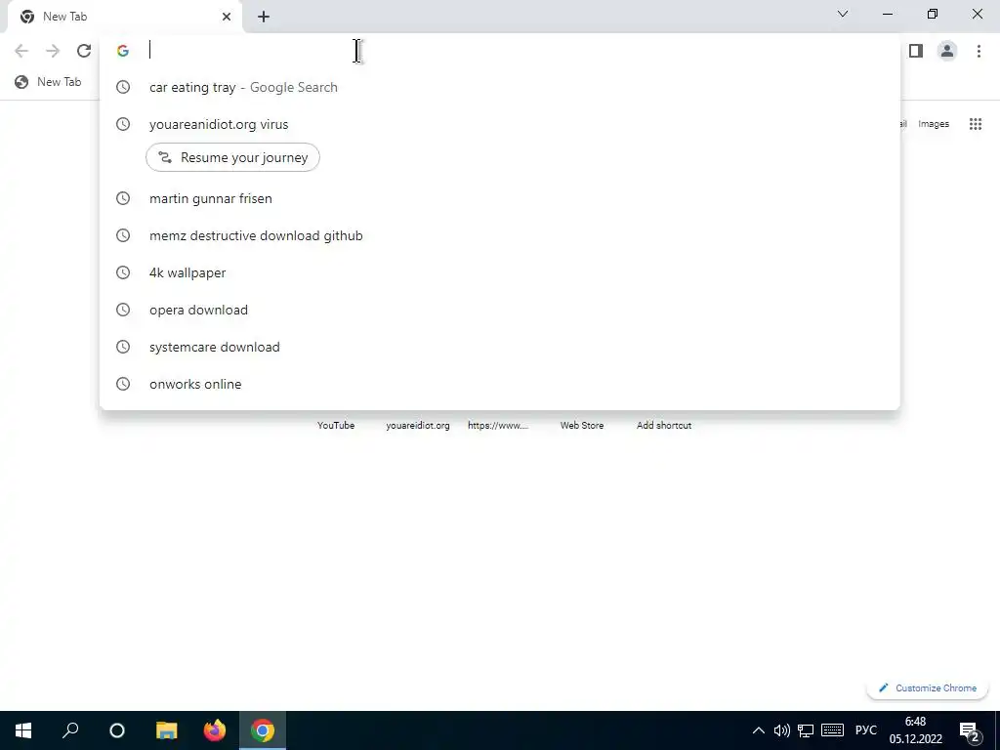The width and height of the screenshot is (1000, 750).
Task: Open the touch keyboard icon
Action: 832,730
